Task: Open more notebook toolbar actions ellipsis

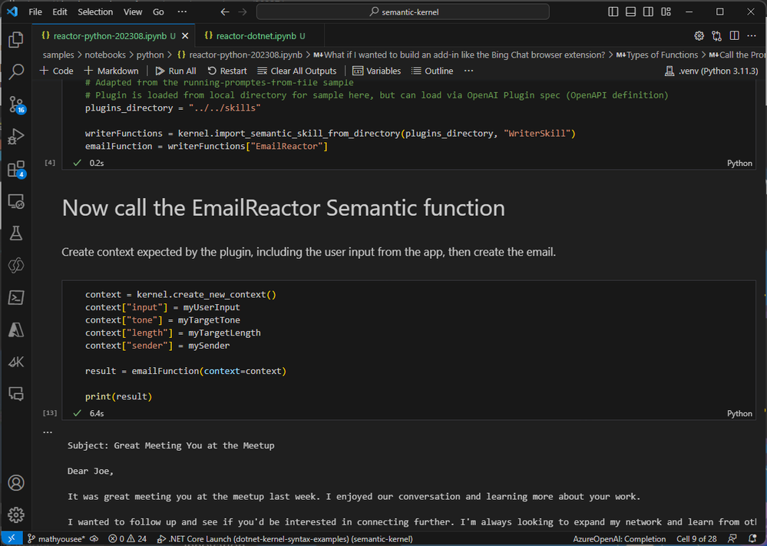Action: [468, 71]
